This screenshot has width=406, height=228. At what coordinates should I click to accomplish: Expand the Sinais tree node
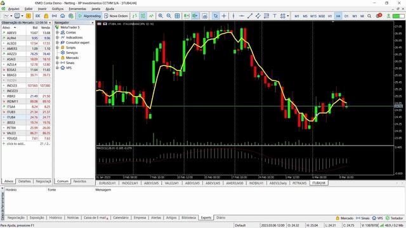57,63
